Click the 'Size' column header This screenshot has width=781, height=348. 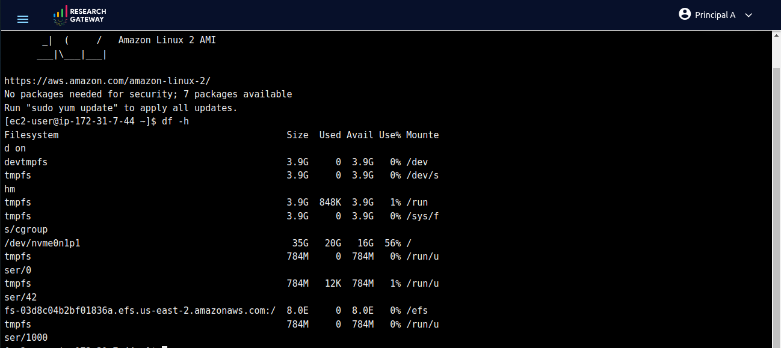point(297,135)
